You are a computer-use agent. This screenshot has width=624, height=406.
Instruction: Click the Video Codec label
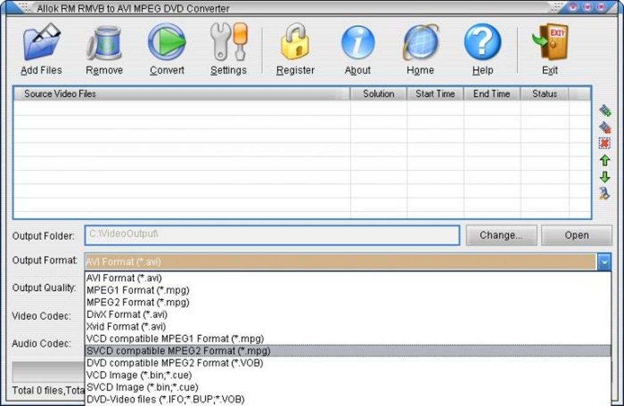point(42,316)
